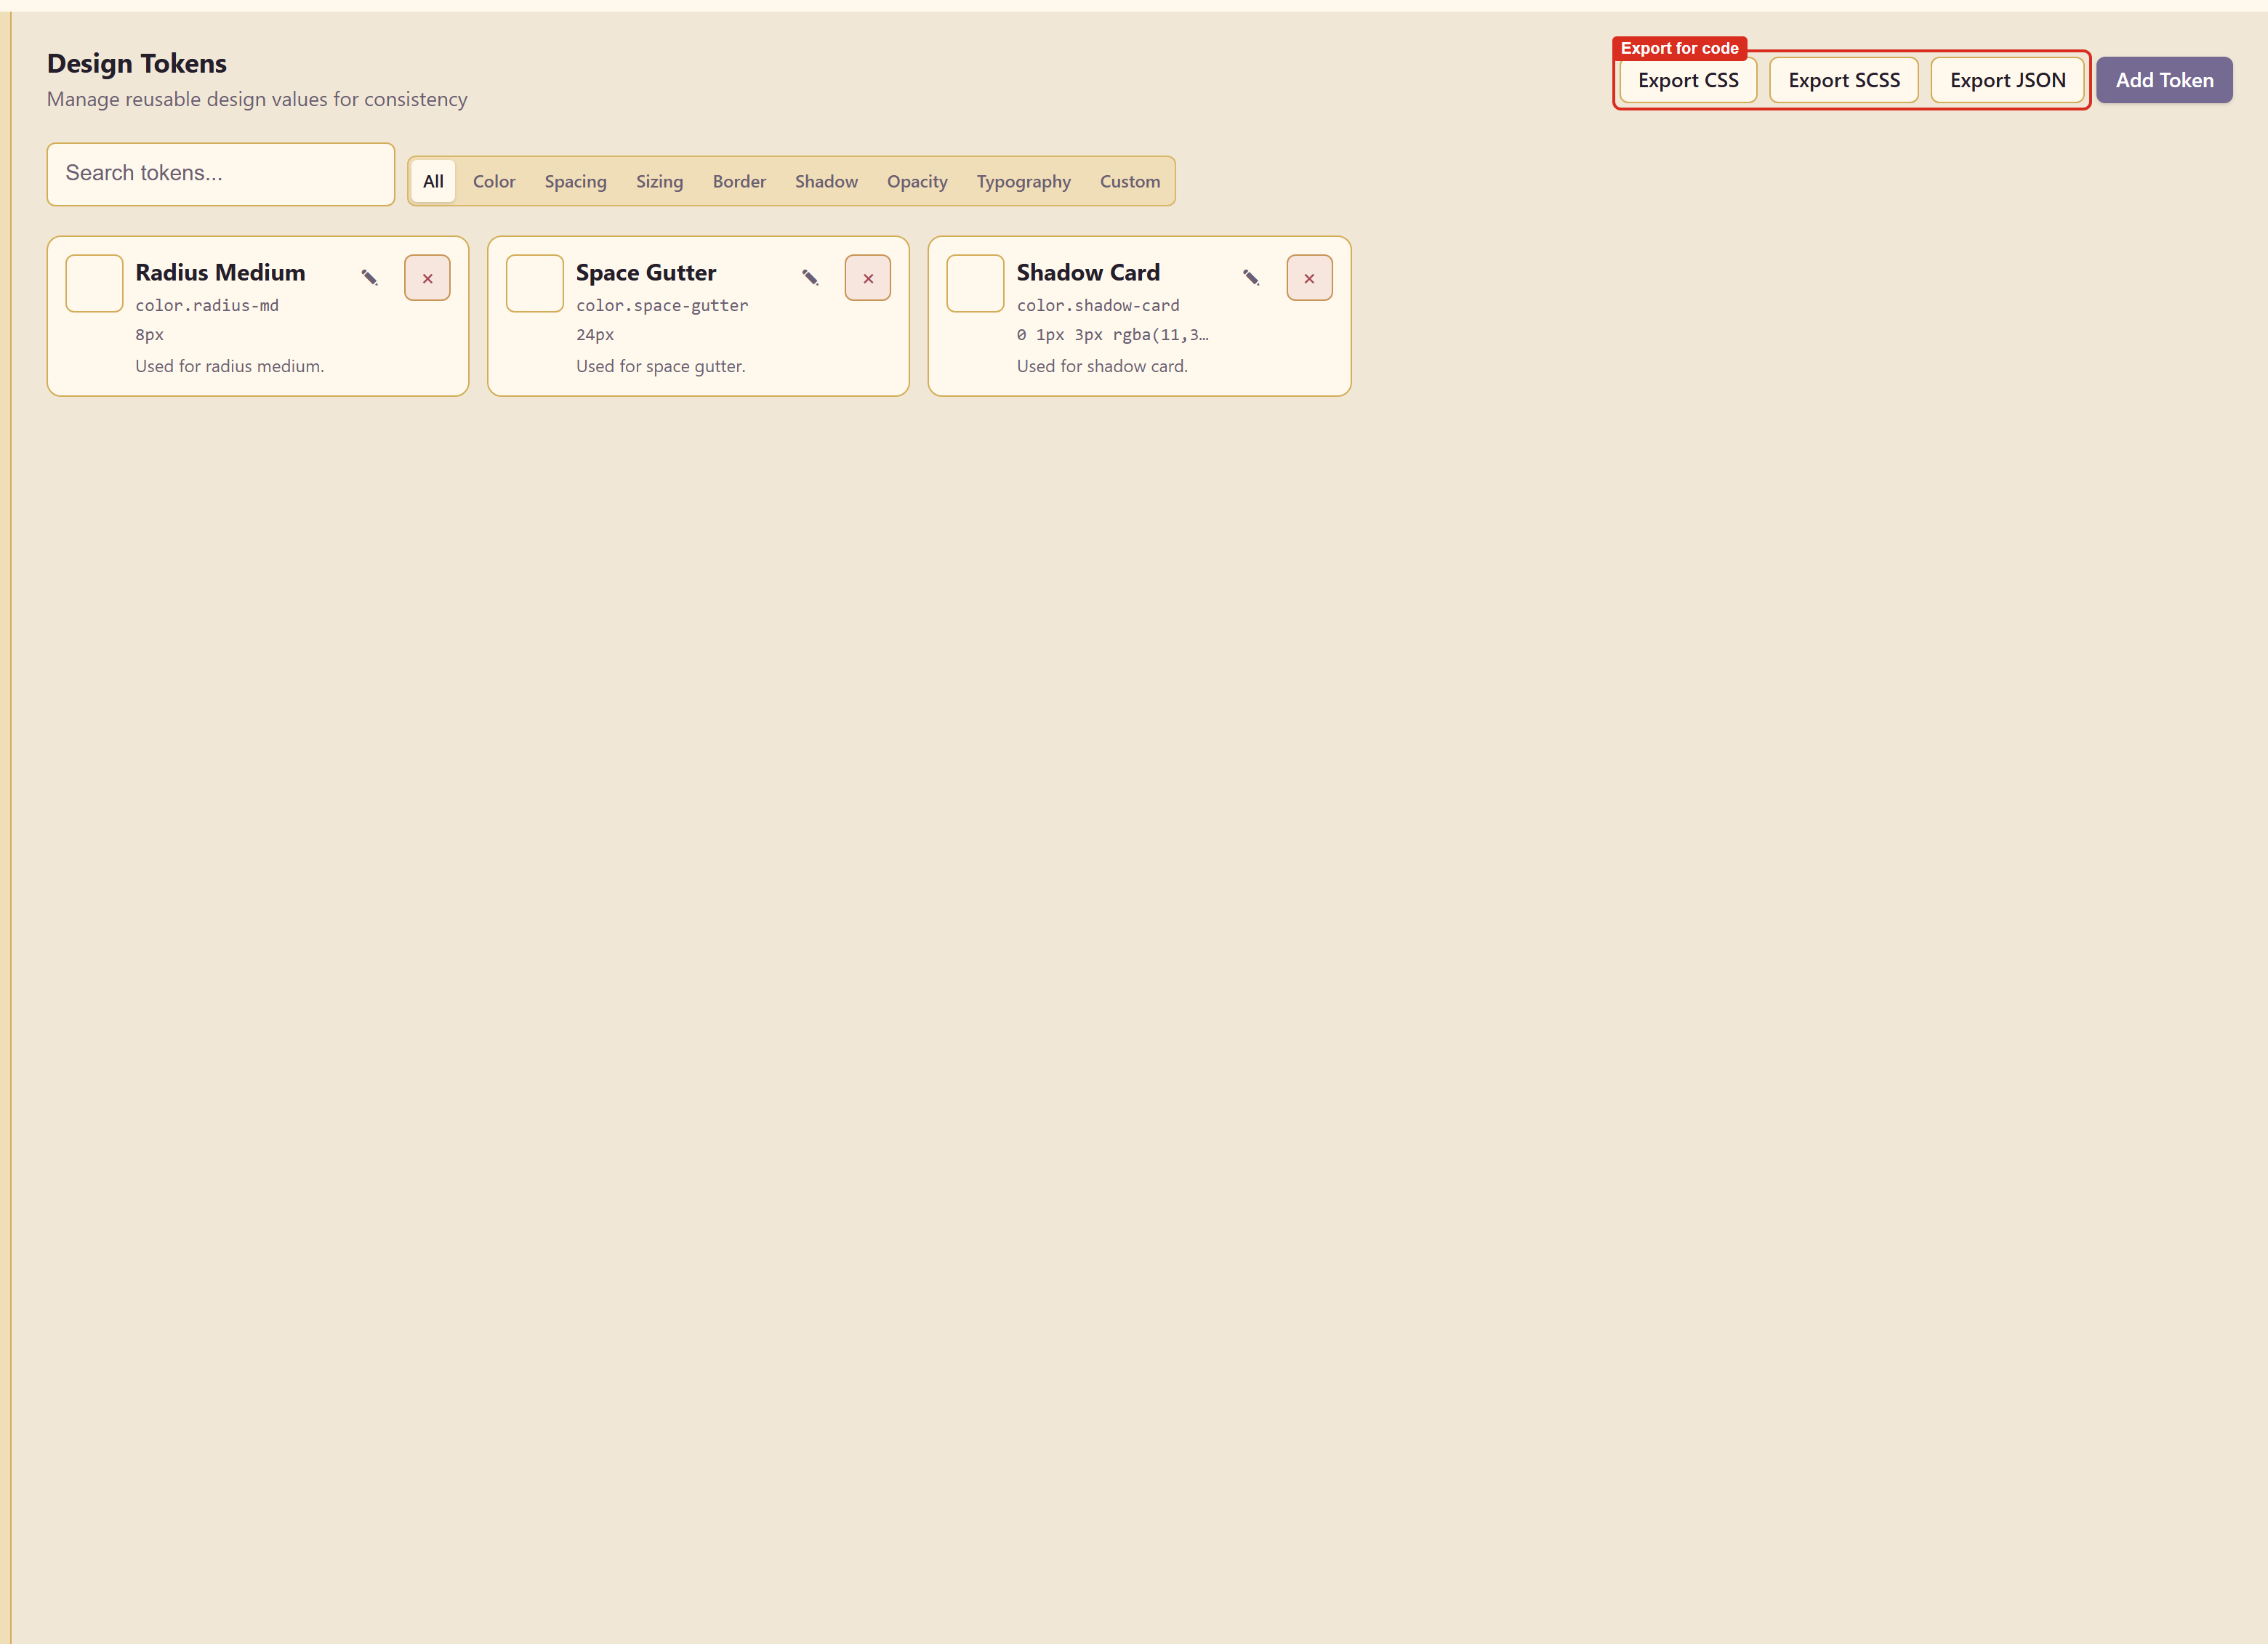
Task: Show Sizing tokens
Action: pyautogui.click(x=659, y=181)
